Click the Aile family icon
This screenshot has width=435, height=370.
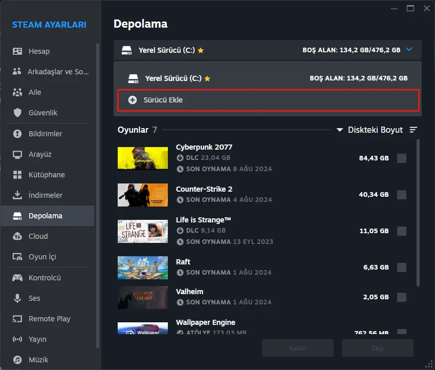coord(17,92)
